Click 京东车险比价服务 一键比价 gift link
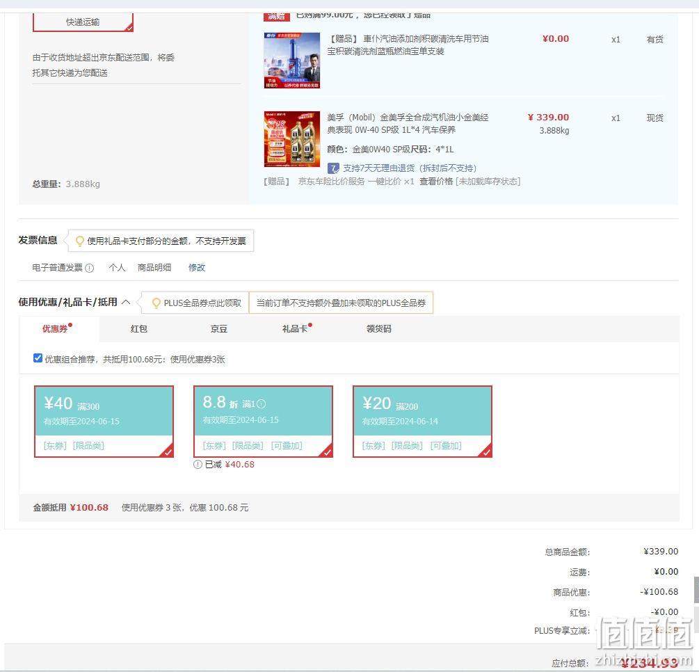Screen dimensions: 699x672 coord(349,182)
